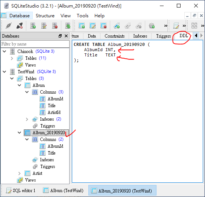Open the Database menu
Image resolution: width=205 pixels, height=197 pixels.
click(x=20, y=16)
